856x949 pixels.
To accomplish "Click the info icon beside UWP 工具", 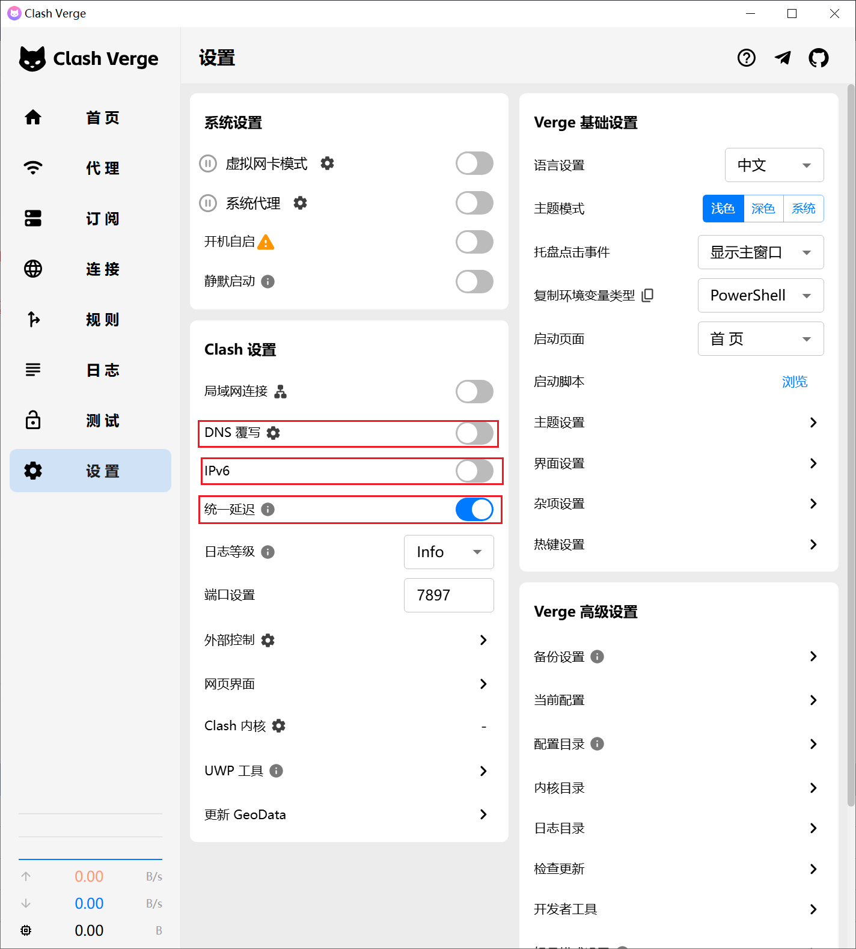I will point(276,770).
